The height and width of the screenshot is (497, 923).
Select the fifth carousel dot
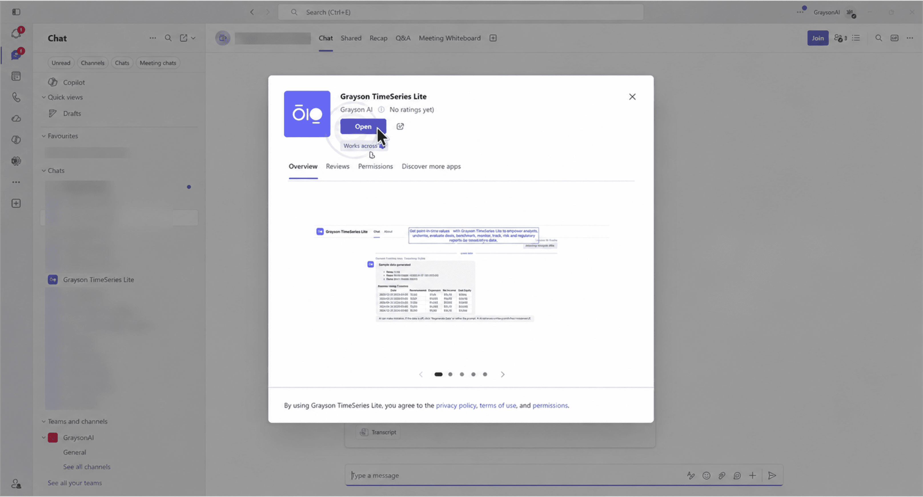(485, 375)
